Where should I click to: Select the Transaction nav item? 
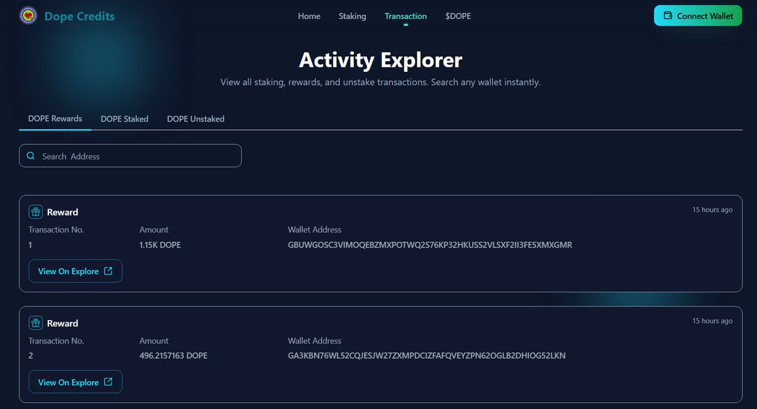coord(406,16)
